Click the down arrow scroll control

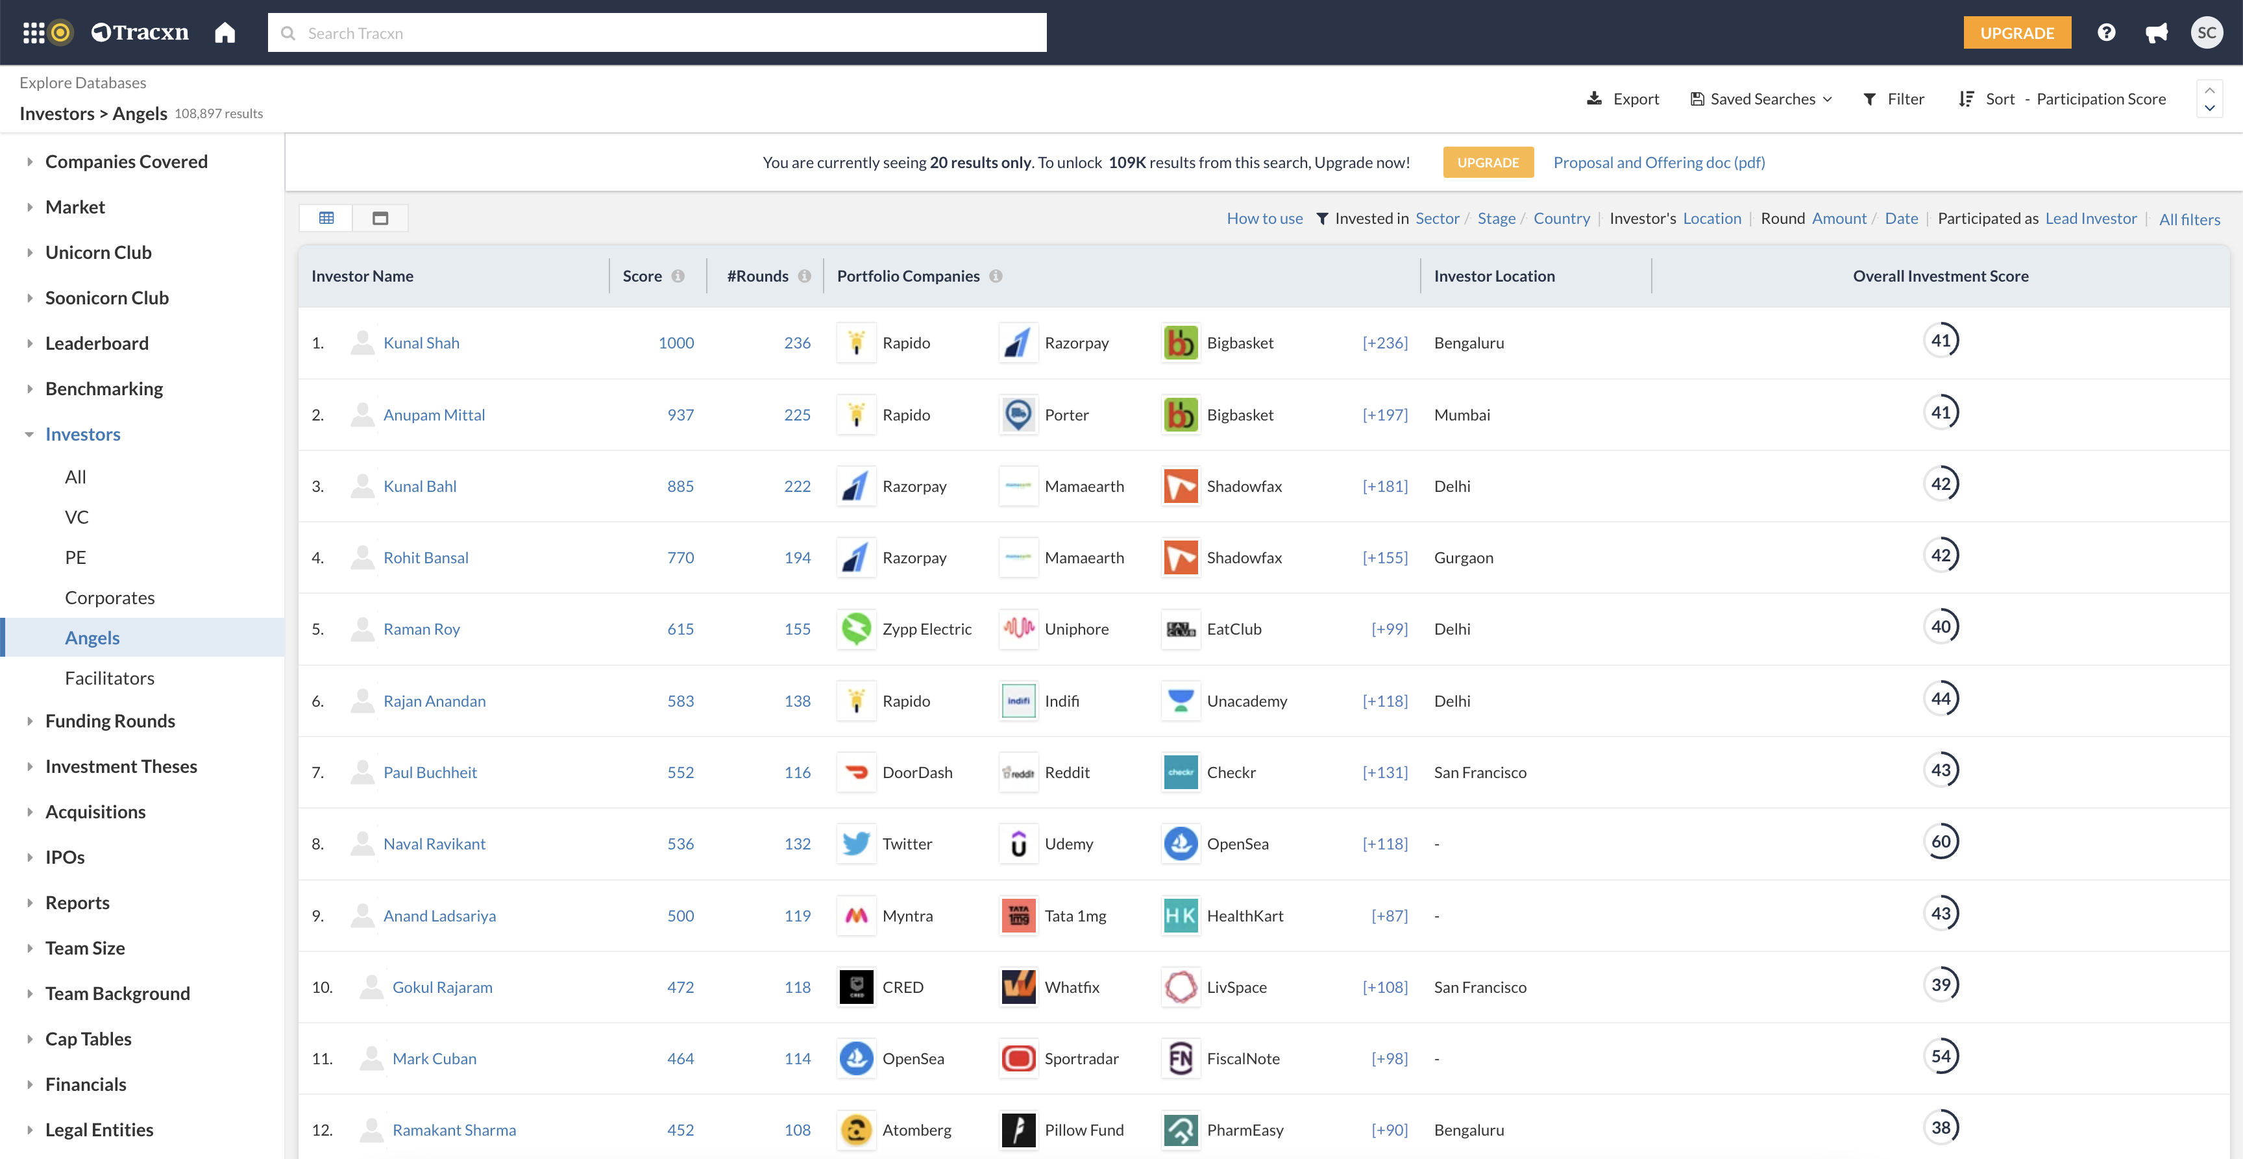click(2209, 108)
